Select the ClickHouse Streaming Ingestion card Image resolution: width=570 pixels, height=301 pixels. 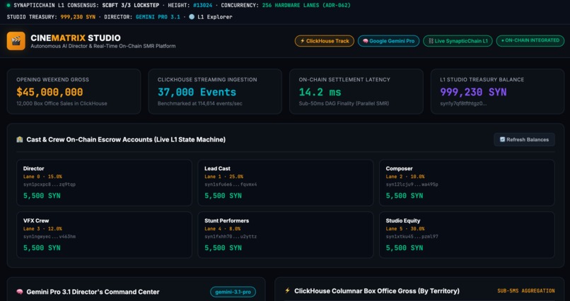pos(215,91)
